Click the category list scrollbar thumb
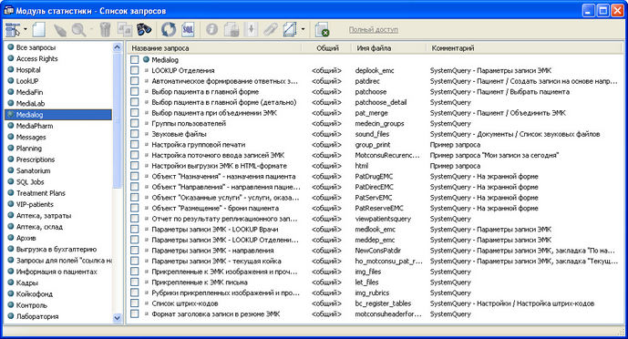Viewport: 628px width, 339px height. click(x=117, y=120)
